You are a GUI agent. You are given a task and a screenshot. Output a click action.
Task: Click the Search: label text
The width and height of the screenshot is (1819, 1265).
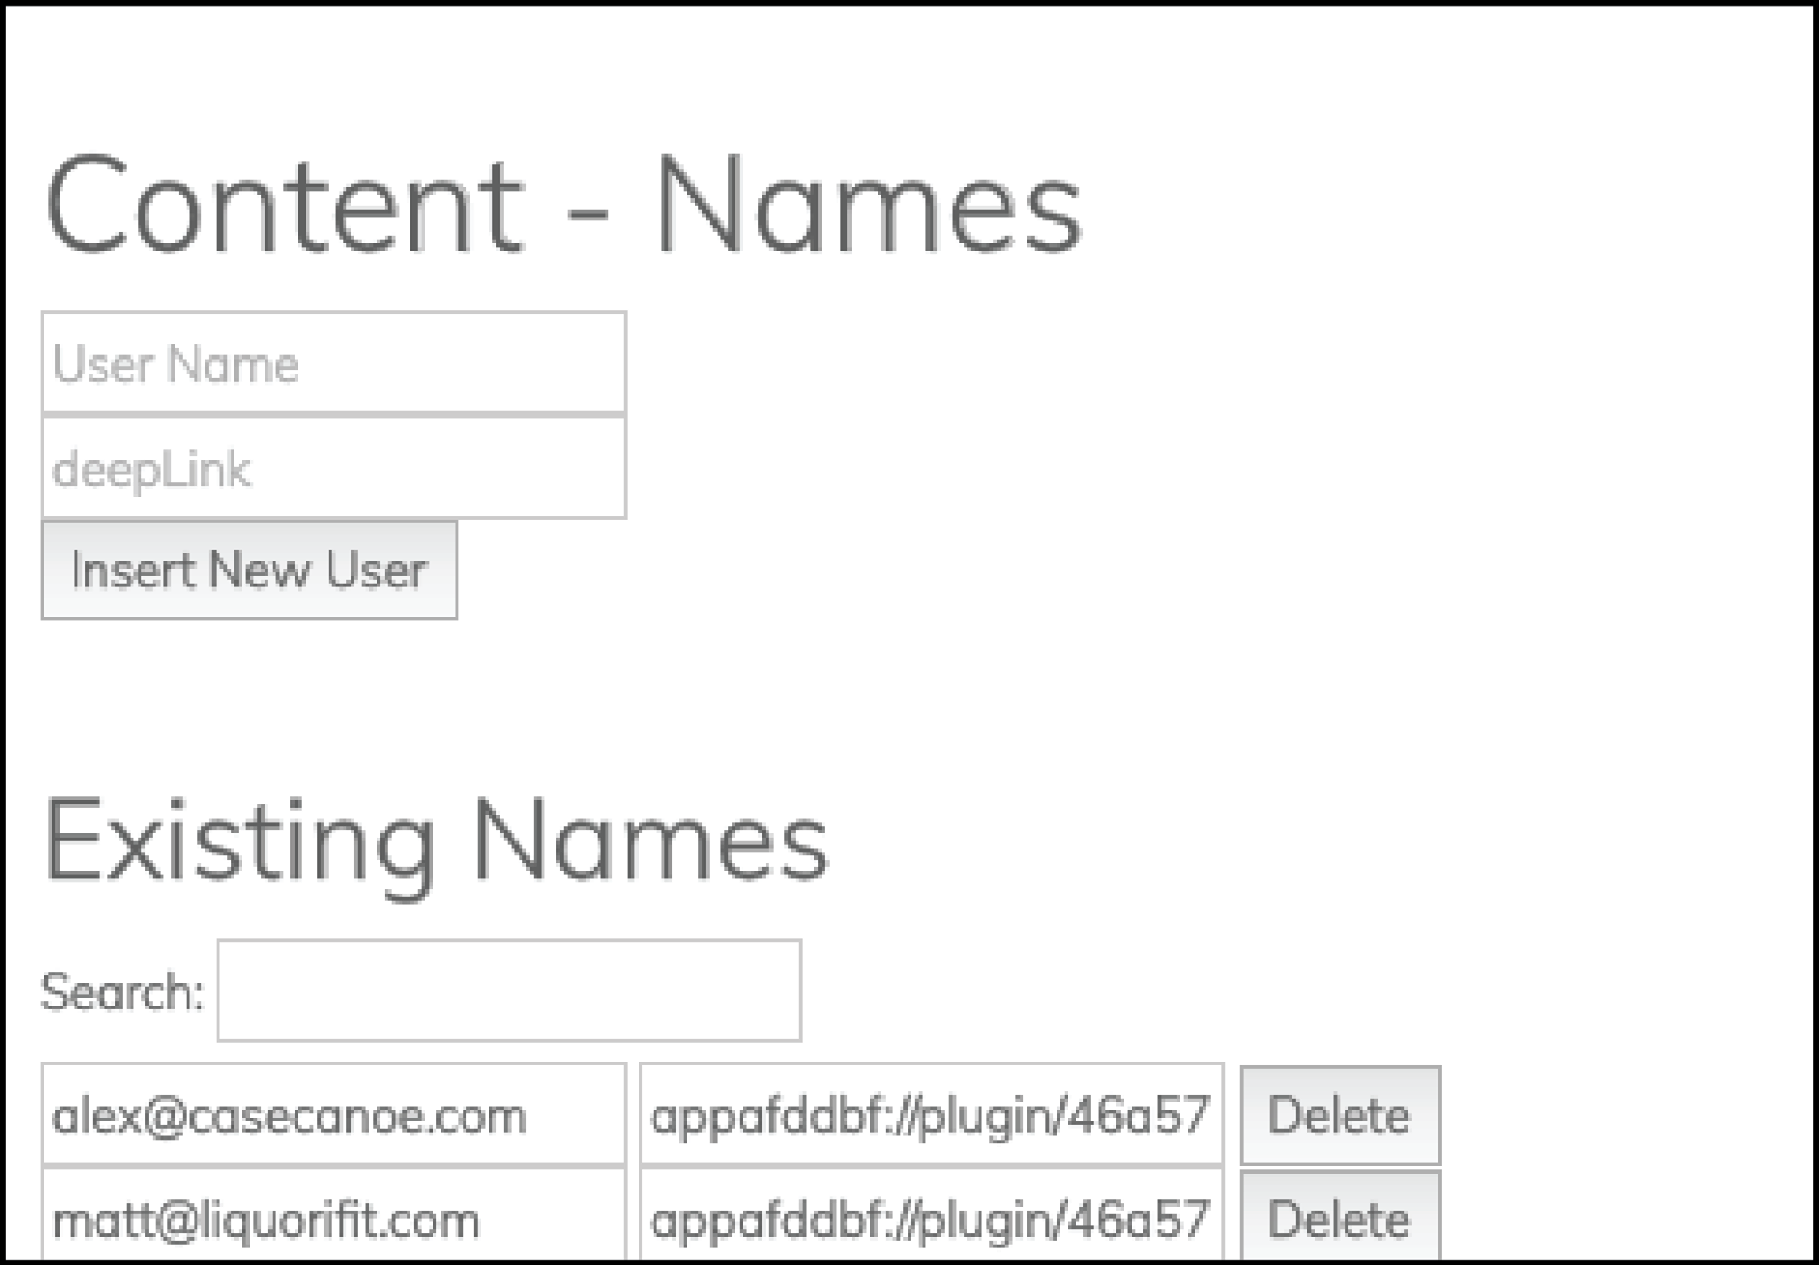122,991
